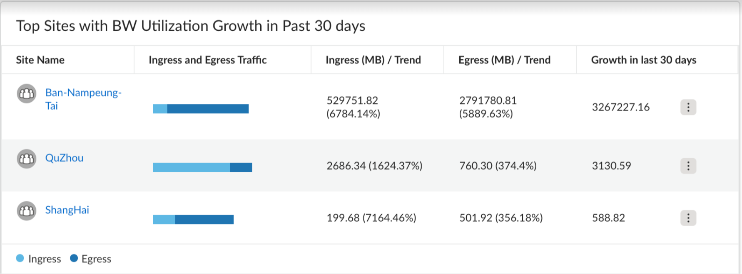This screenshot has width=742, height=274.
Task: Open the QuZhou row three-dot menu
Action: [x=688, y=166]
